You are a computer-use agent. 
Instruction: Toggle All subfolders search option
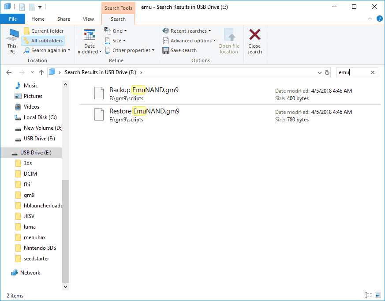pyautogui.click(x=43, y=41)
